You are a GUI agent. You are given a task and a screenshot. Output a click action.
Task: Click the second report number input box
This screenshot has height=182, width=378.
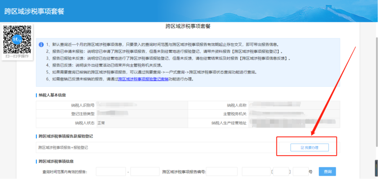tap(256, 172)
